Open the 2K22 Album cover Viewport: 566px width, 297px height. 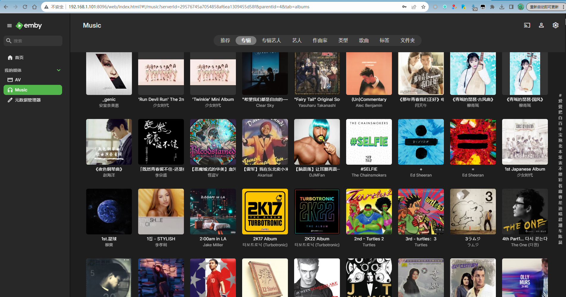tap(317, 212)
